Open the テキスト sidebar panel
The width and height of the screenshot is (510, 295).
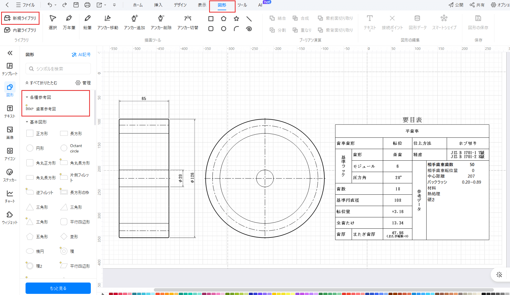(x=10, y=112)
